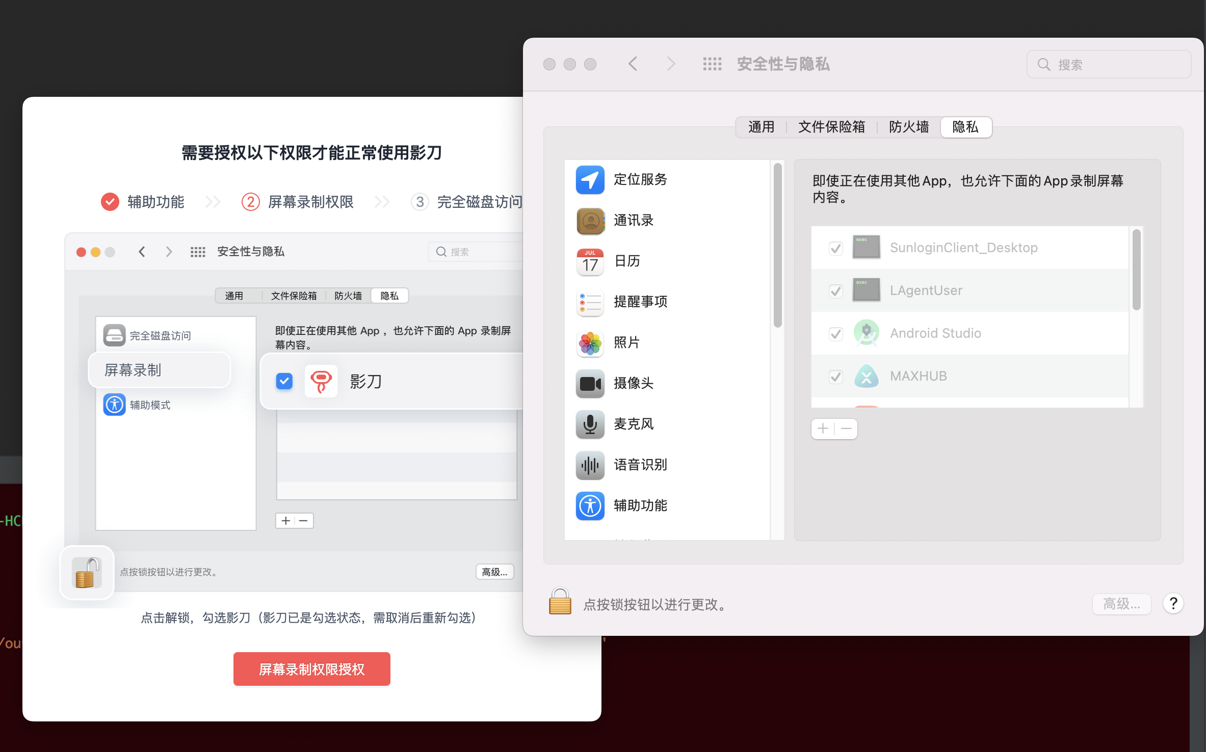Open Accessibility (辅助功能) privacy category
Image resolution: width=1206 pixels, height=752 pixels.
click(x=640, y=505)
